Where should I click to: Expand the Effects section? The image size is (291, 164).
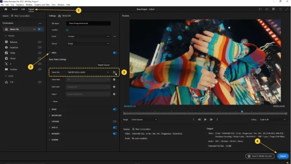click(50, 128)
